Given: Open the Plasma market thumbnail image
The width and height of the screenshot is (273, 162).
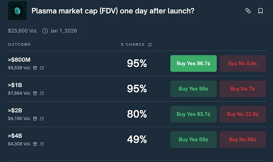Looking at the screenshot, I should [17, 11].
